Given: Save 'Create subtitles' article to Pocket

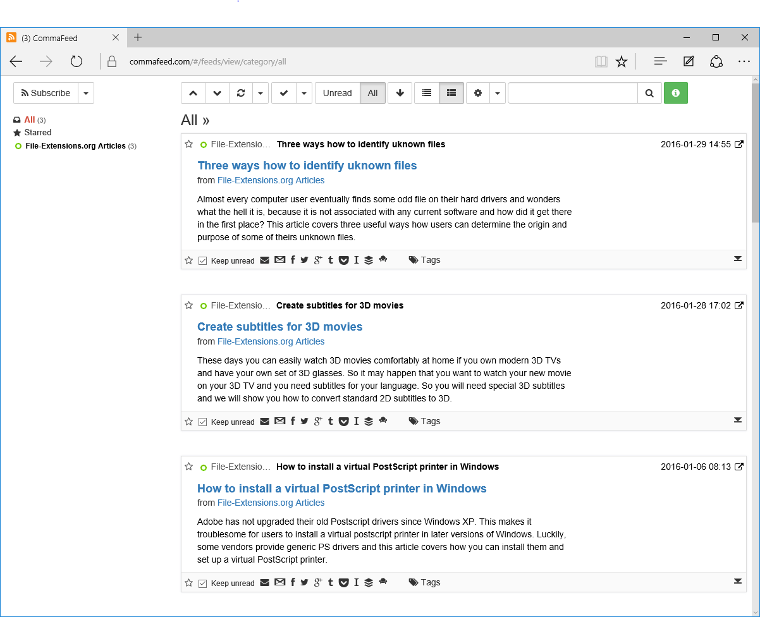Looking at the screenshot, I should tap(344, 421).
